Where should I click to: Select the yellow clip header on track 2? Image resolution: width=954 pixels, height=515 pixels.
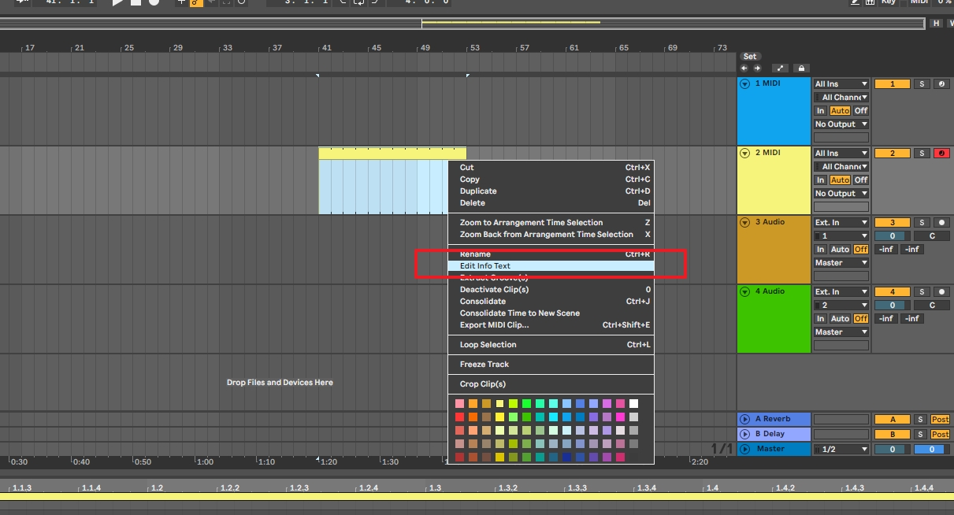click(392, 154)
